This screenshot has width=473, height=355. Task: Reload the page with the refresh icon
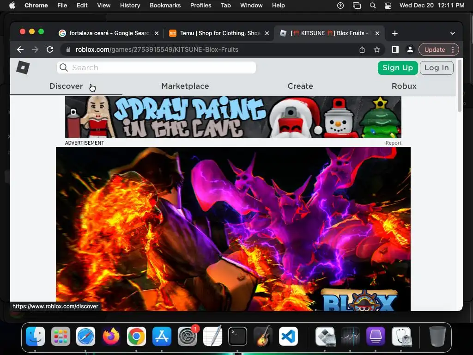tap(50, 49)
